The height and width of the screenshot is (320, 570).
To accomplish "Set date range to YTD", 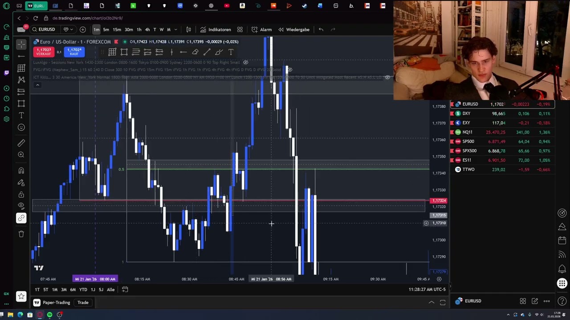I will [83, 290].
